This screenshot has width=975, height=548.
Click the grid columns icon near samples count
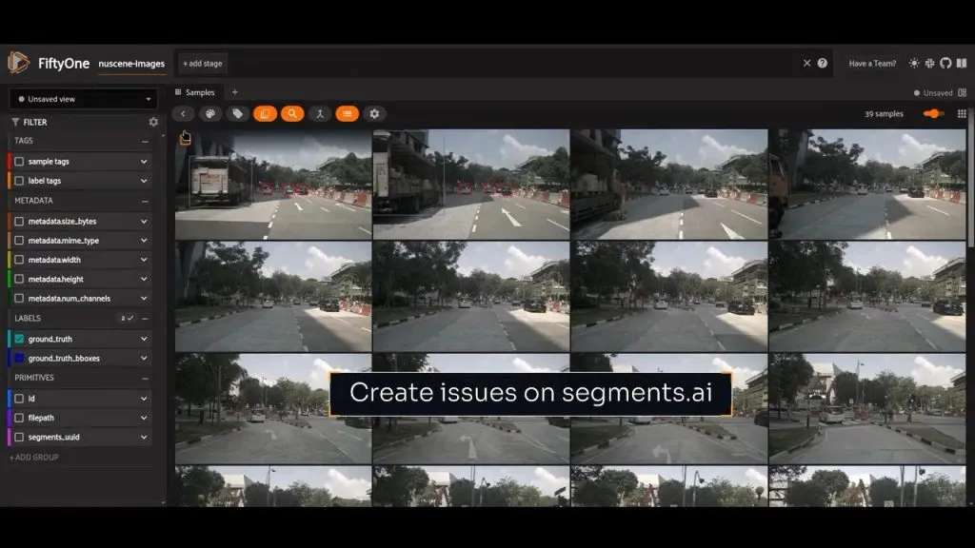tap(962, 114)
